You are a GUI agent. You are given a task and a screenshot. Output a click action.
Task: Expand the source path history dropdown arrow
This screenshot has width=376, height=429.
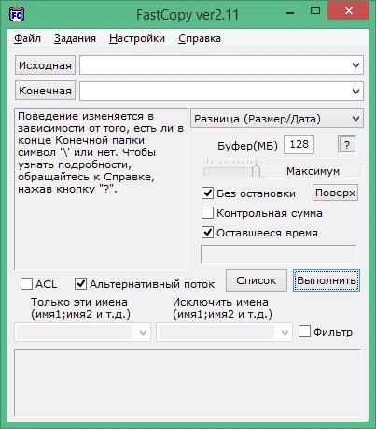(x=355, y=65)
